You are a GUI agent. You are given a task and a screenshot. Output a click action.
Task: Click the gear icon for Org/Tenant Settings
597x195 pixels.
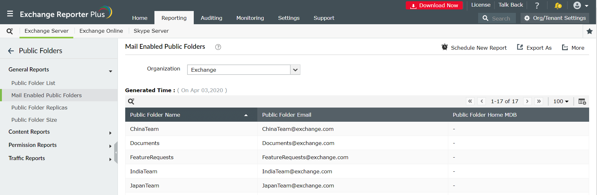tap(527, 18)
